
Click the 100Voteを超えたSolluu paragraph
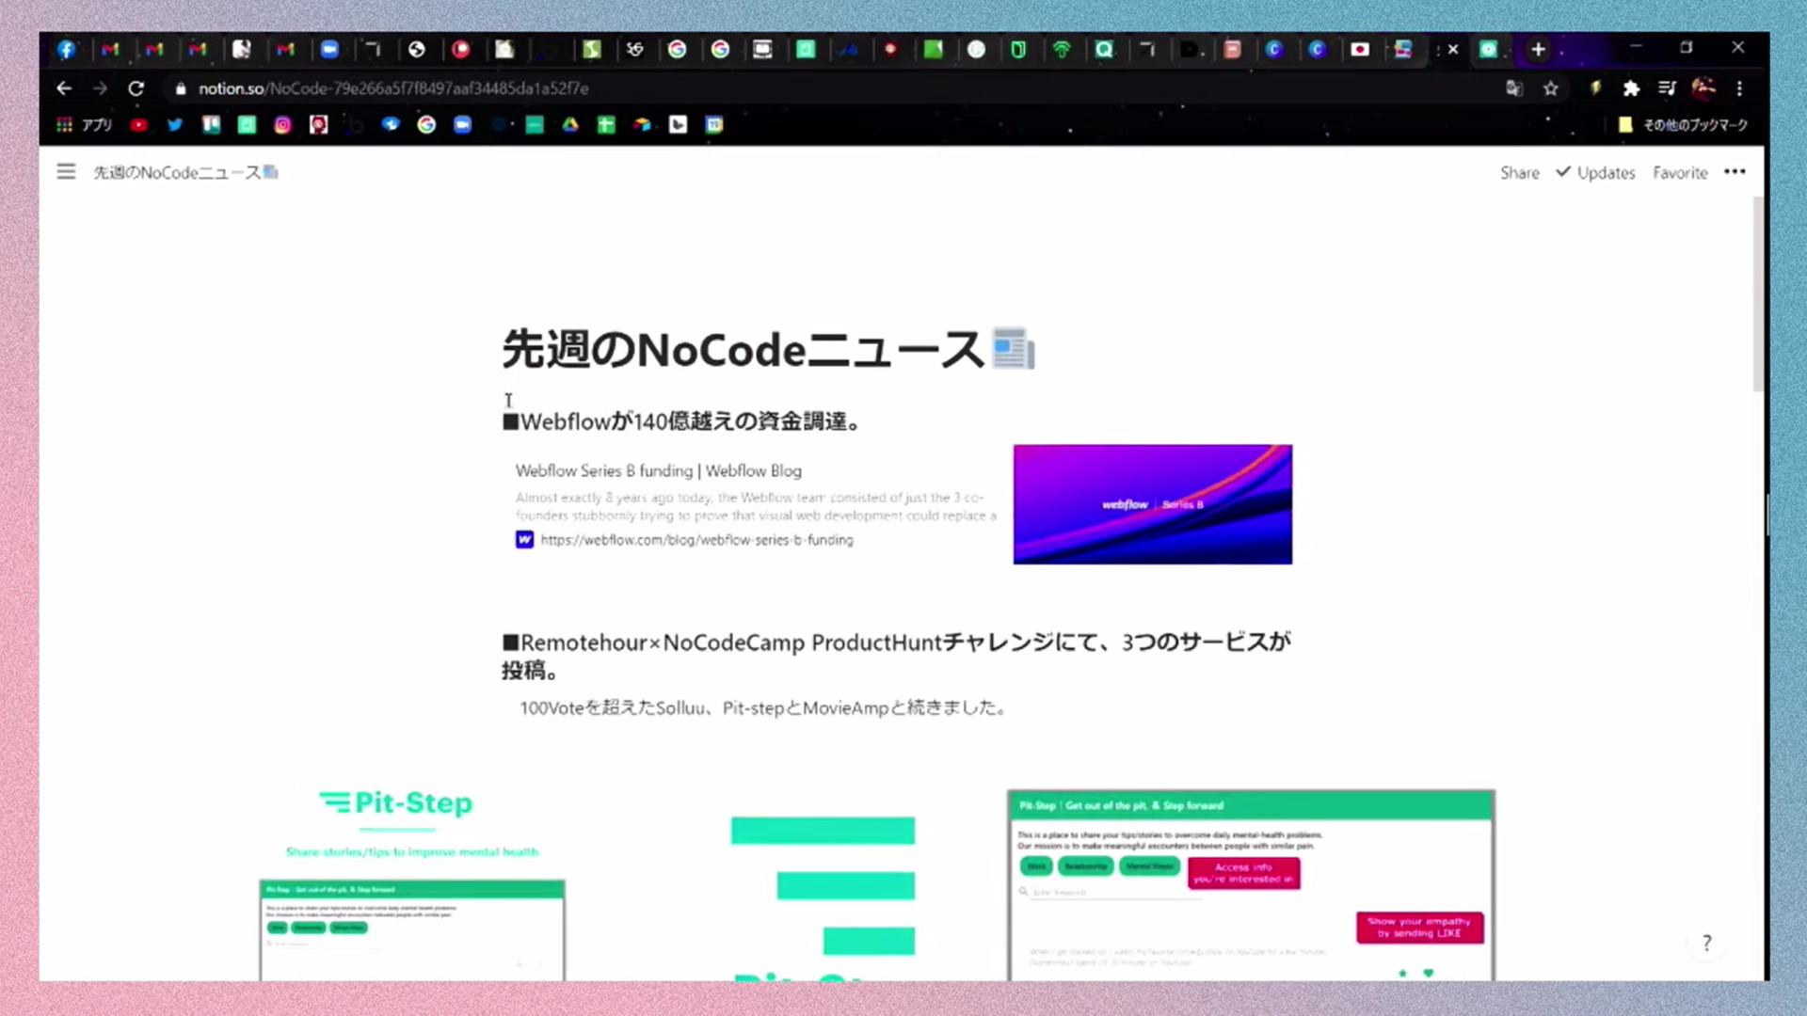click(x=762, y=708)
